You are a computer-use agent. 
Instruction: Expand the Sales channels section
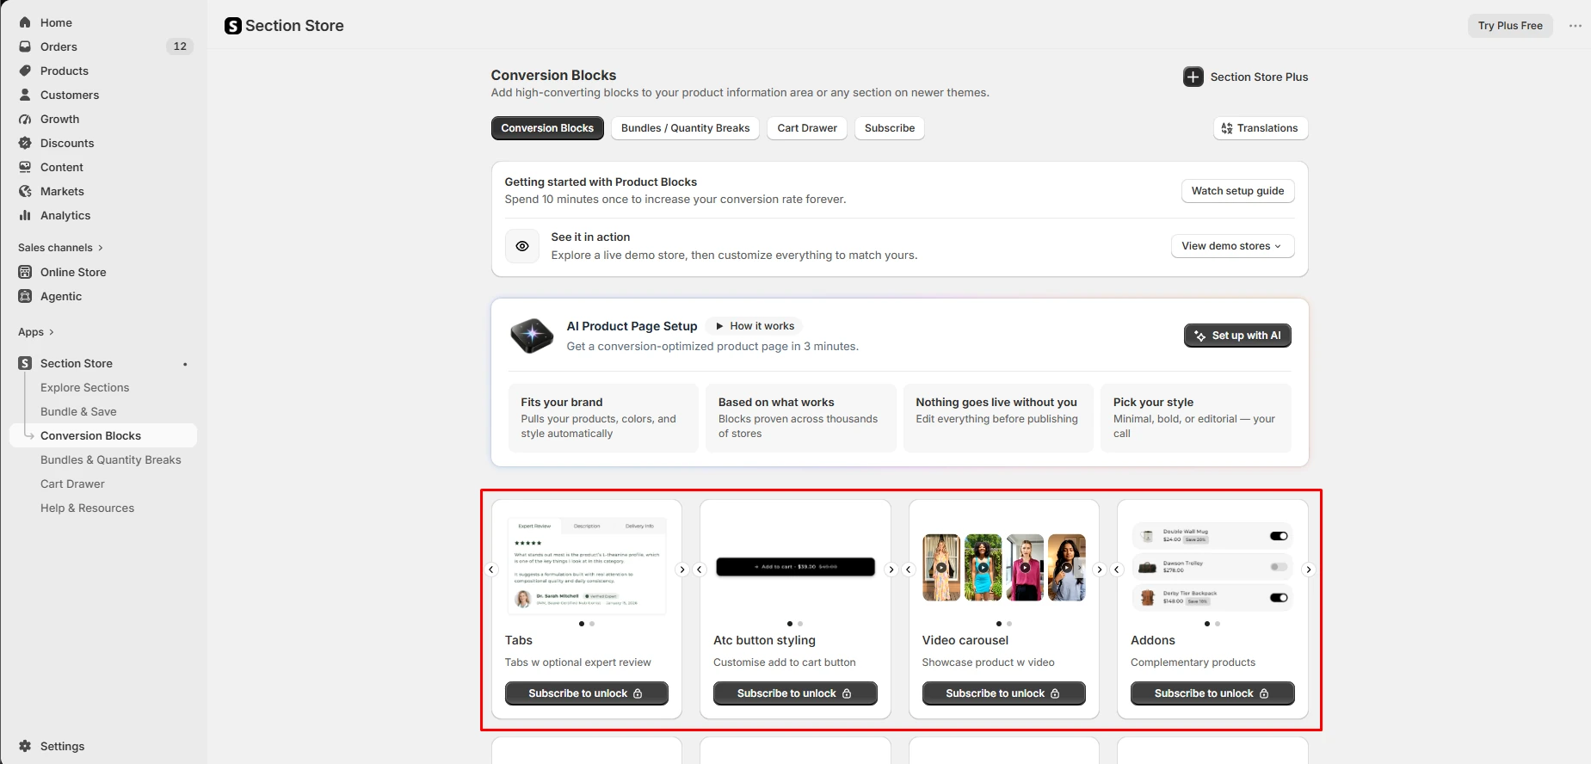60,248
